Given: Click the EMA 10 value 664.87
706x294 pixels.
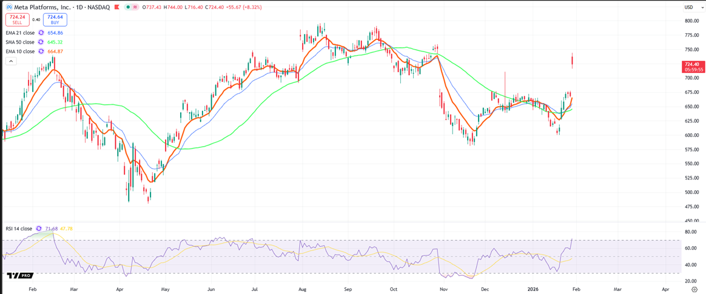Looking at the screenshot, I should pyautogui.click(x=54, y=52).
